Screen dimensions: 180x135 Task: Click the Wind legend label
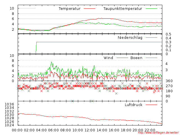pyautogui.click(x=108, y=58)
